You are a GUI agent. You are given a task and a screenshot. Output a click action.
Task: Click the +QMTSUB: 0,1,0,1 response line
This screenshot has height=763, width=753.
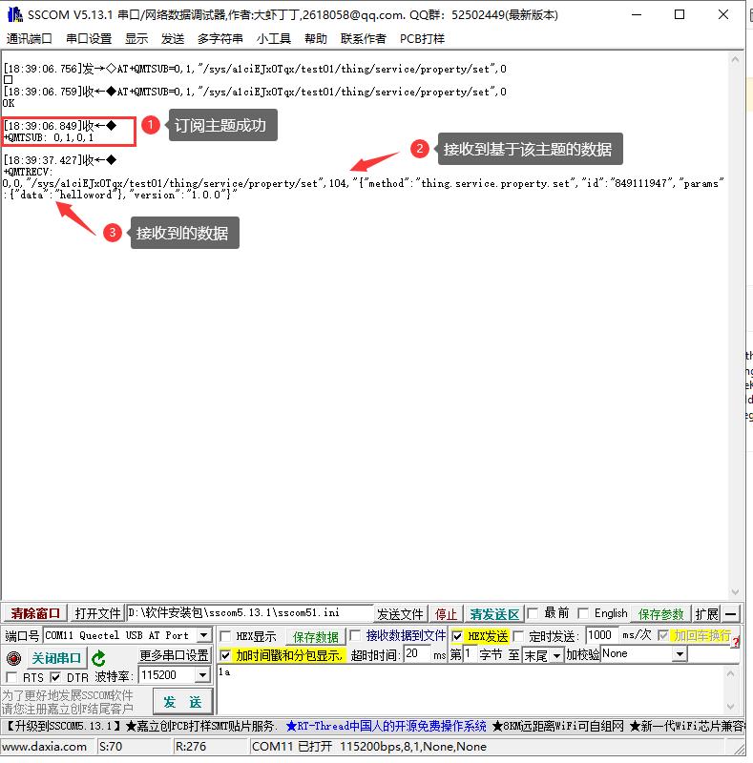coord(49,137)
